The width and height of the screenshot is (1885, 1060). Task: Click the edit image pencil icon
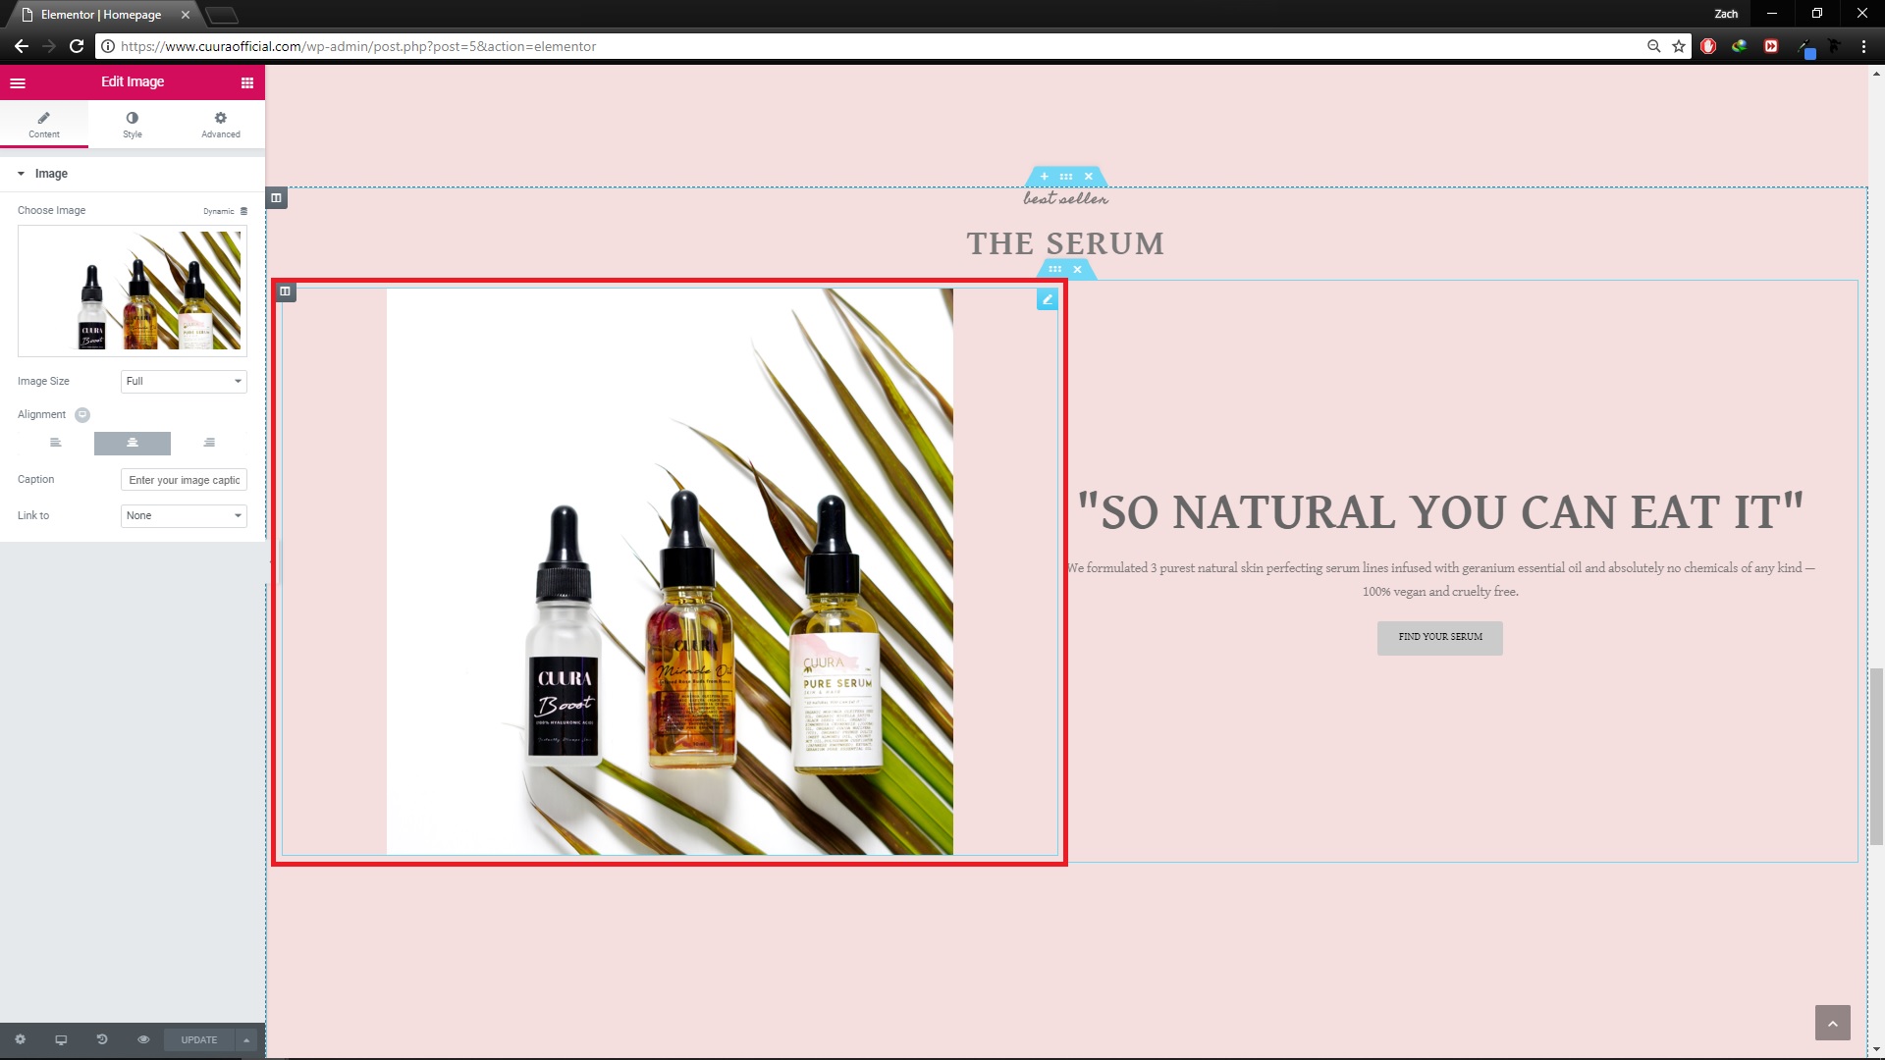pos(1048,300)
